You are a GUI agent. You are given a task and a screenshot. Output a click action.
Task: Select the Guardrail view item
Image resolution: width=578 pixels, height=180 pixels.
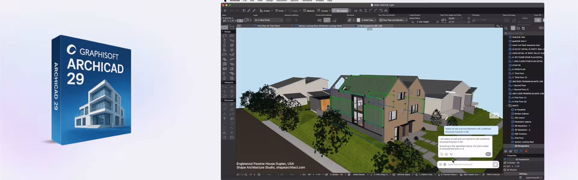[x=518, y=37]
